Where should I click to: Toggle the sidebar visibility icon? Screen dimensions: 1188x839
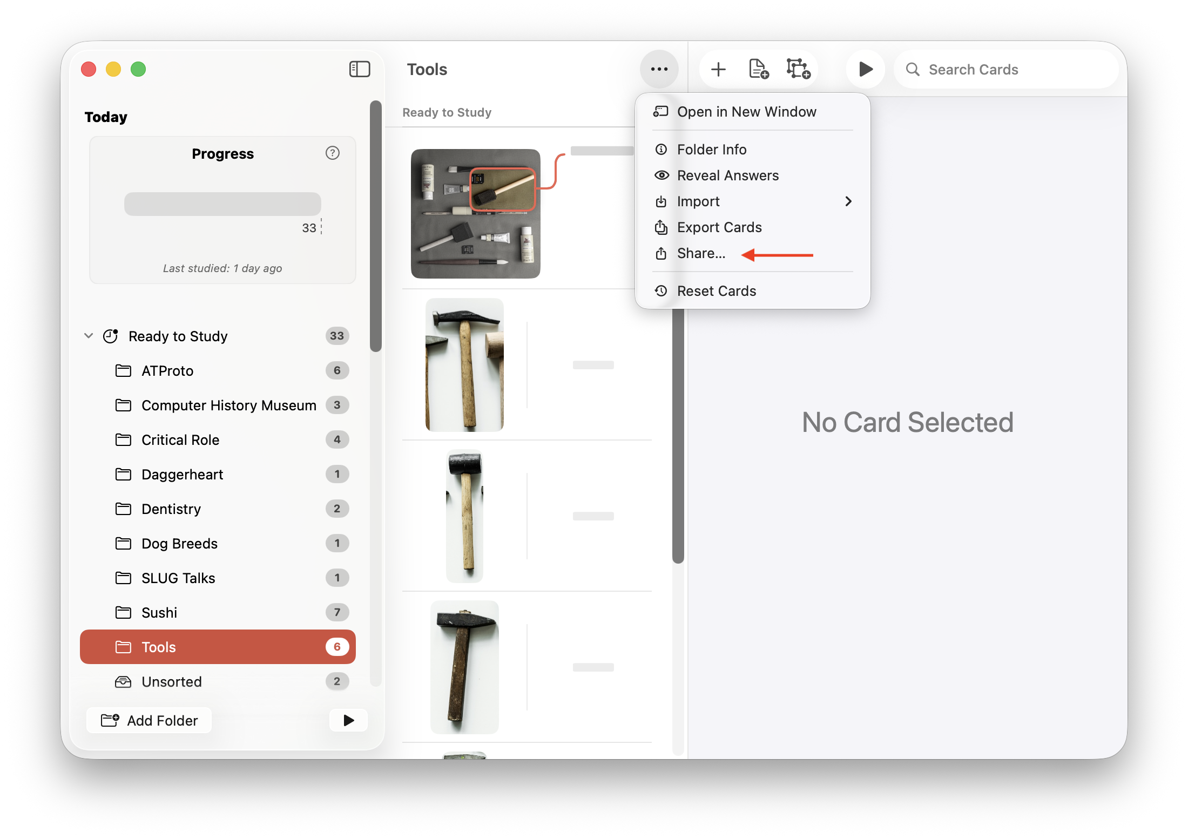click(x=359, y=69)
